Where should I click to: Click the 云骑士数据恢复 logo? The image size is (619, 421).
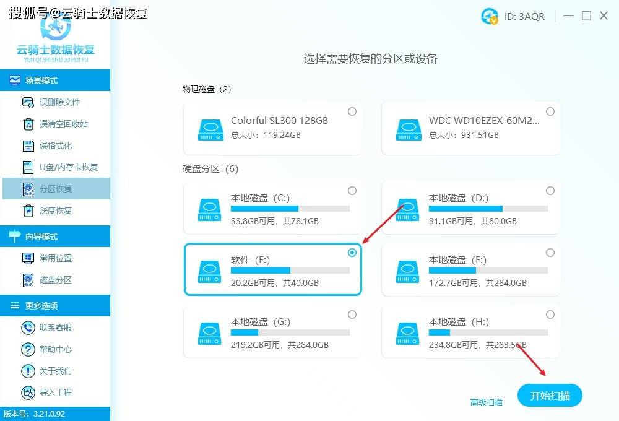pos(56,37)
